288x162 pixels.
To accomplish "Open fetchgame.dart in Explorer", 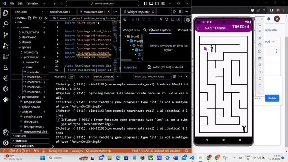I will point(34,126).
